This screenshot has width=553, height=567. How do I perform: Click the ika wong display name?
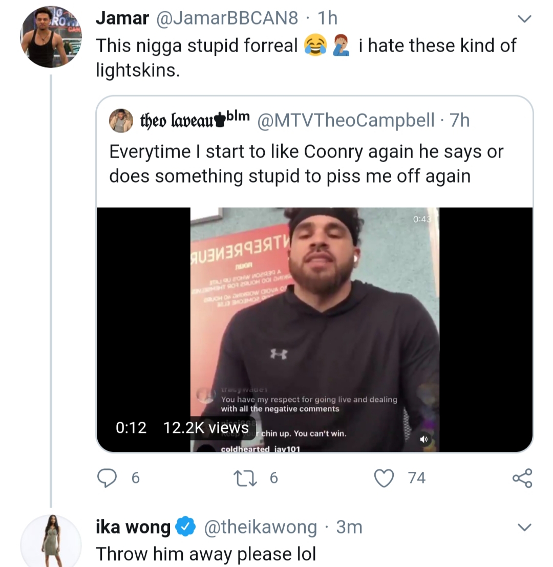pos(133,527)
